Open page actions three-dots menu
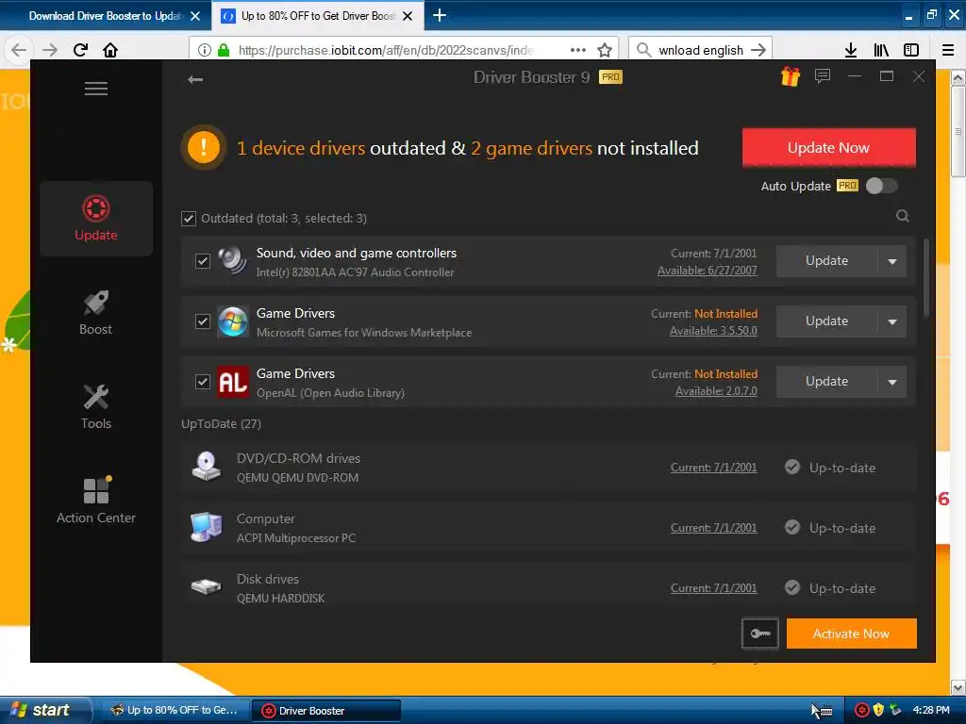 pyautogui.click(x=578, y=50)
